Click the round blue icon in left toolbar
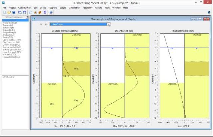Viewport: 213px width, 137px height. click(x=51, y=12)
